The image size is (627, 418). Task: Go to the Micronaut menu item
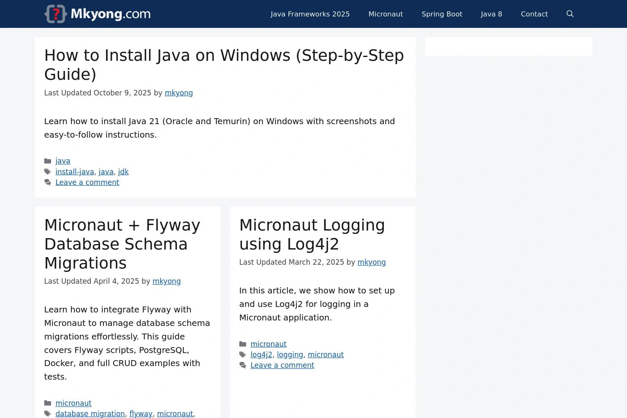click(x=385, y=14)
